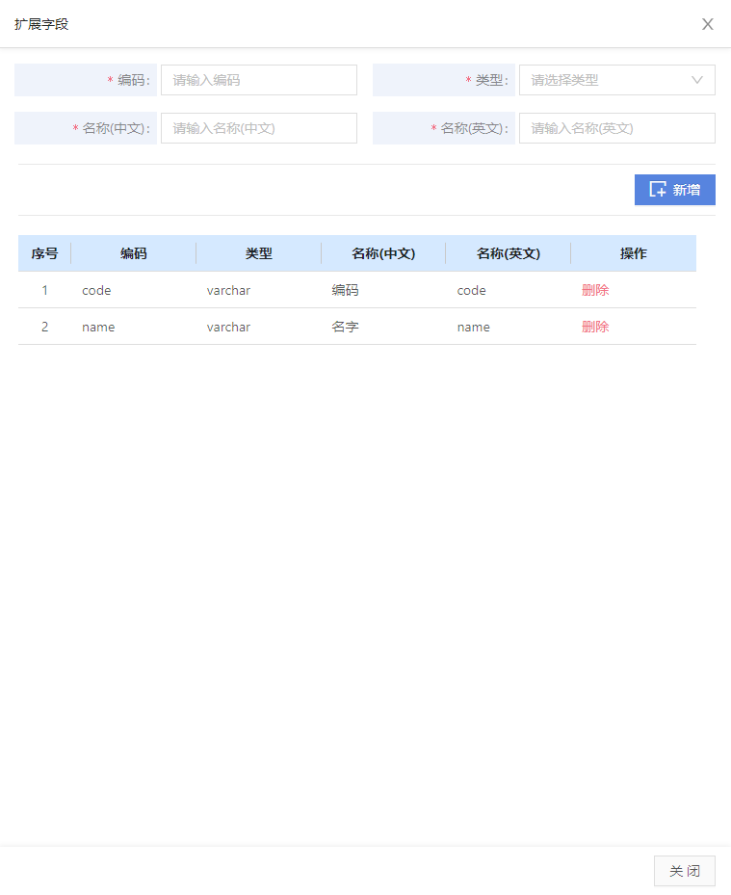
Task: Click the 名称(中文) input field
Action: pos(259,128)
